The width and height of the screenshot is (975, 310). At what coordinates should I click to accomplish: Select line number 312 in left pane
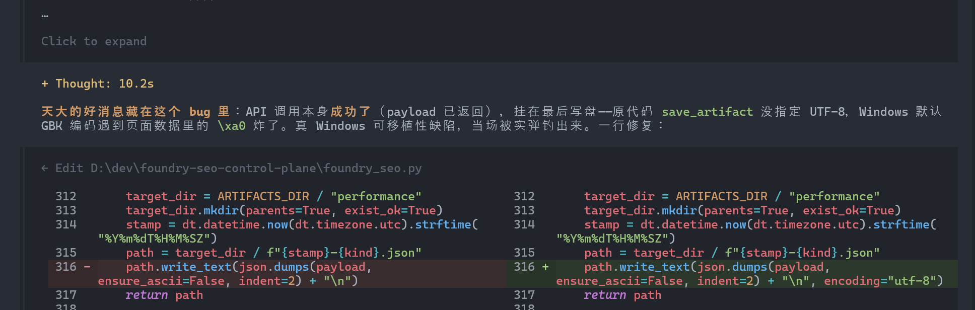coord(66,196)
